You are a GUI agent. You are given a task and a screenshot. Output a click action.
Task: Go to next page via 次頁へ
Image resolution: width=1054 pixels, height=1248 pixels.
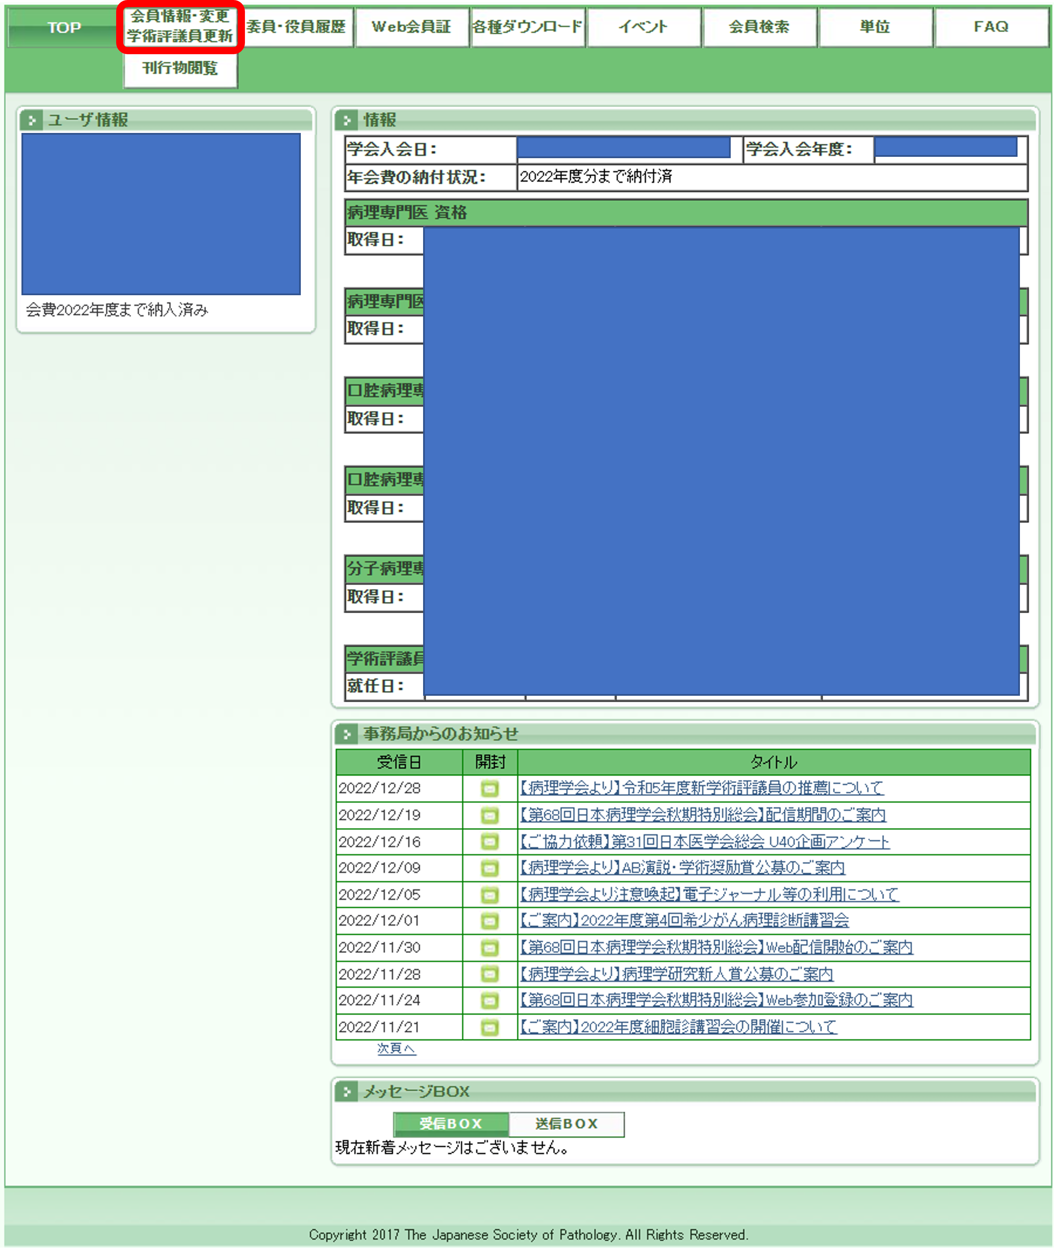396,1049
